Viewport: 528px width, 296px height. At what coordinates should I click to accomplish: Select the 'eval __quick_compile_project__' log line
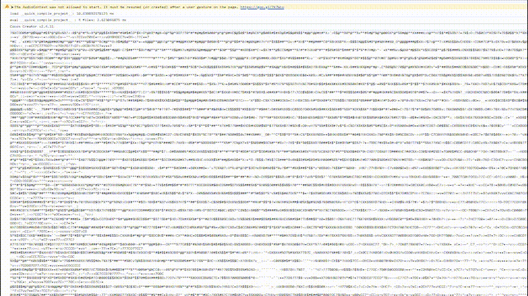[x=68, y=20]
